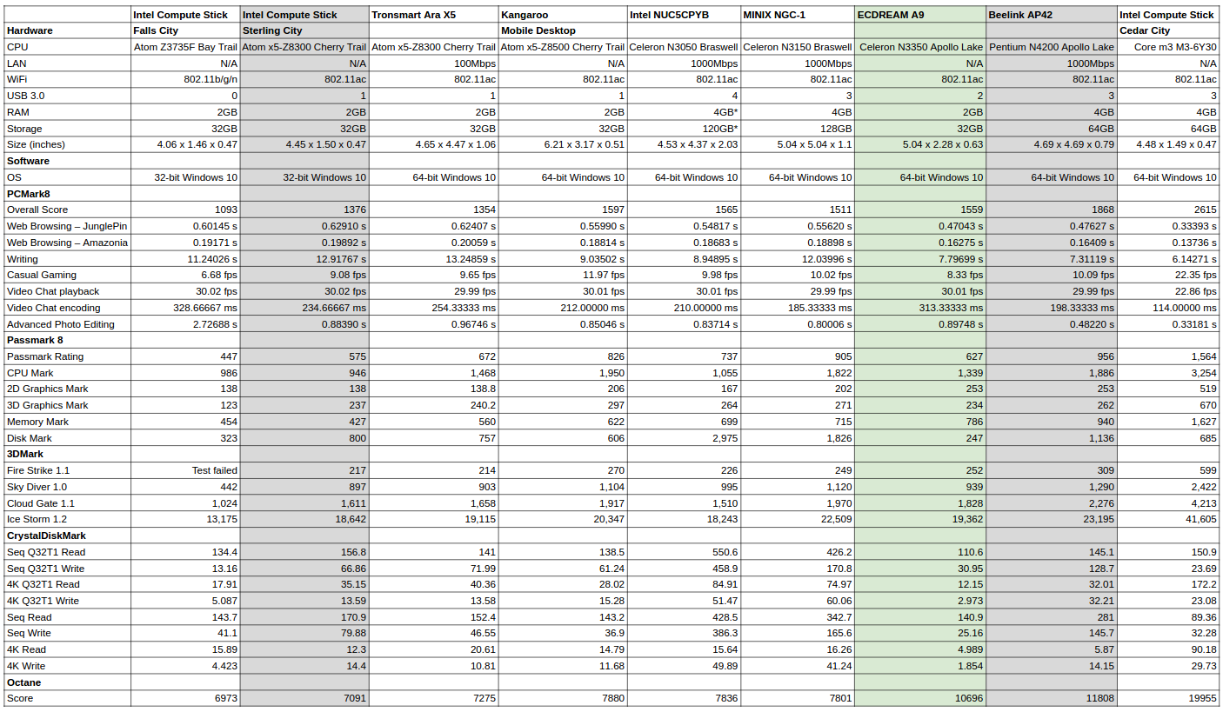Click the '41,605' Ice Storm cell
Image resolution: width=1223 pixels, height=712 pixels.
1167,519
